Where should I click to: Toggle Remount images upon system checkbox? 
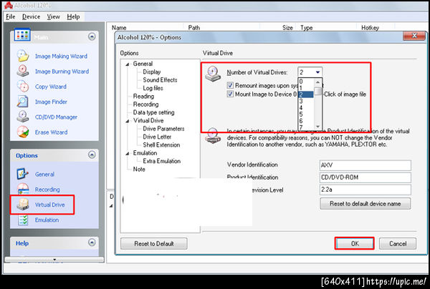click(230, 85)
